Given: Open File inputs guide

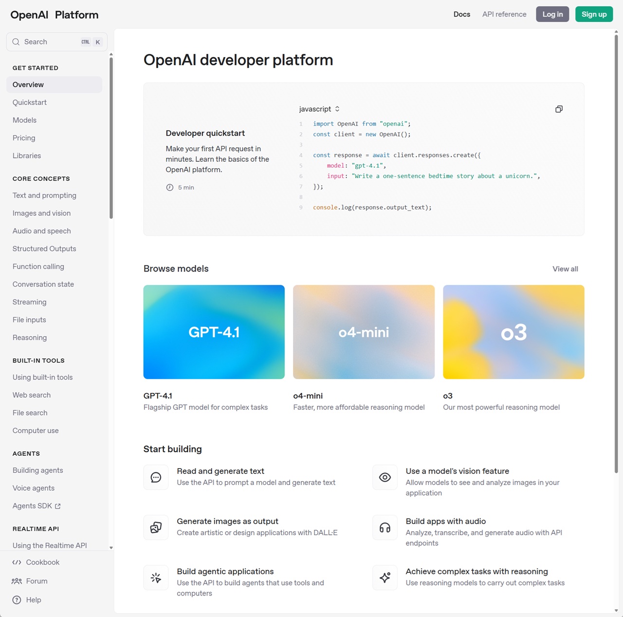Looking at the screenshot, I should [x=29, y=320].
